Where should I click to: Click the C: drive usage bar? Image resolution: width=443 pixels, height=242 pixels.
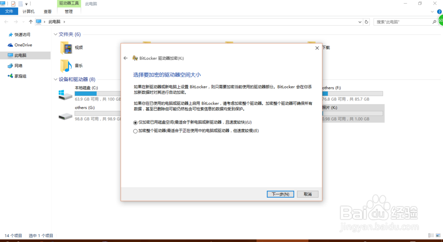[x=98, y=94]
